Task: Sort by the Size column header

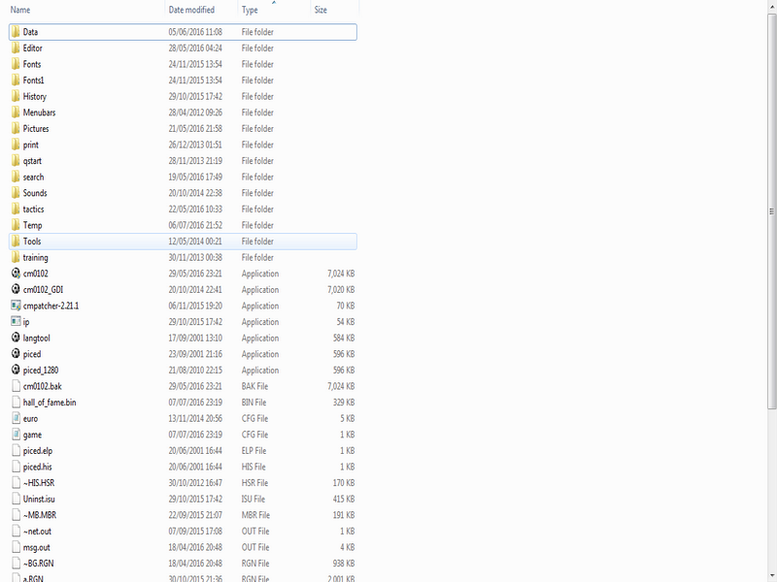Action: pos(321,10)
